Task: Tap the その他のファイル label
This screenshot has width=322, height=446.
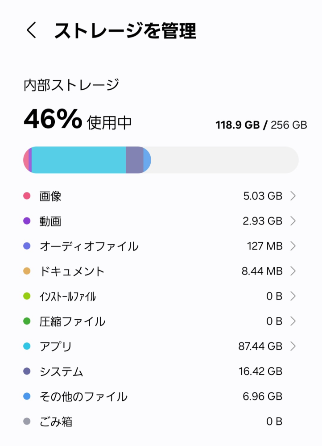Action: point(83,396)
